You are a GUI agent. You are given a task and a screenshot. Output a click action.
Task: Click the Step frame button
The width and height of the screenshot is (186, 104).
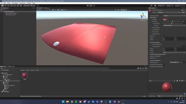pyautogui.click(x=94, y=5)
